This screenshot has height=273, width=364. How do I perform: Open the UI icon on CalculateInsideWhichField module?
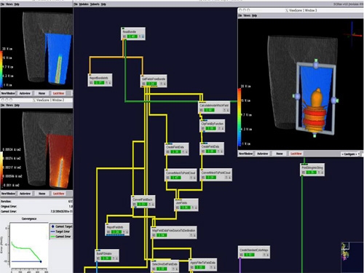202,110
